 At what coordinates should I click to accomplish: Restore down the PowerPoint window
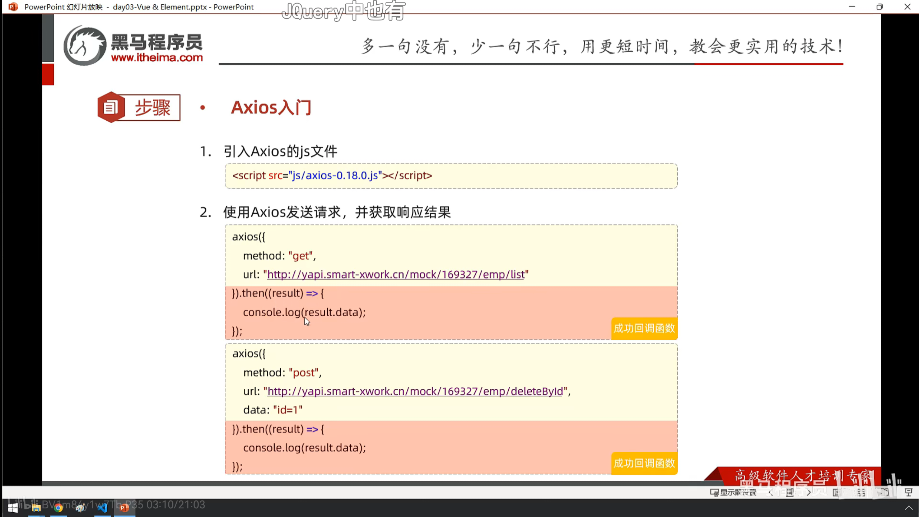[880, 7]
